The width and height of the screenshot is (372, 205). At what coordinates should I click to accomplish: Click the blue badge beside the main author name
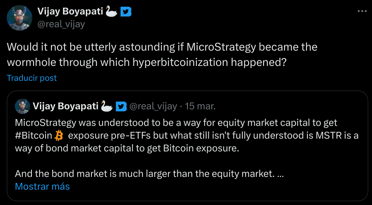[126, 12]
